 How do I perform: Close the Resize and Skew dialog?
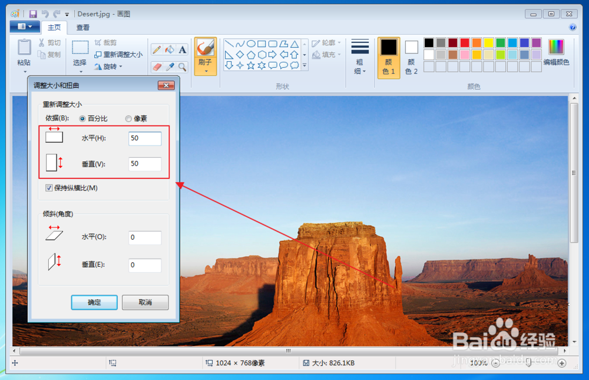[166, 85]
